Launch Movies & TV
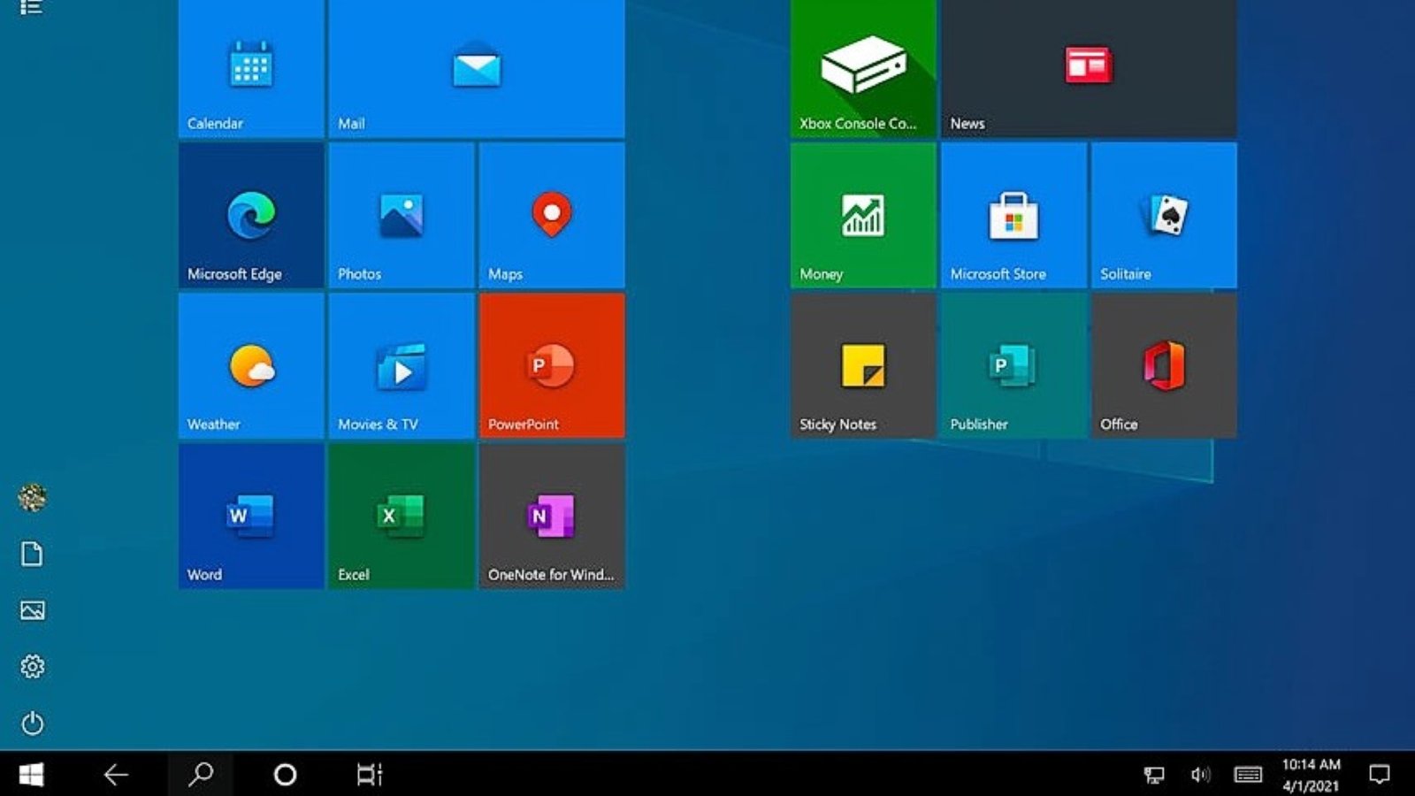This screenshot has height=796, width=1415. [x=401, y=365]
